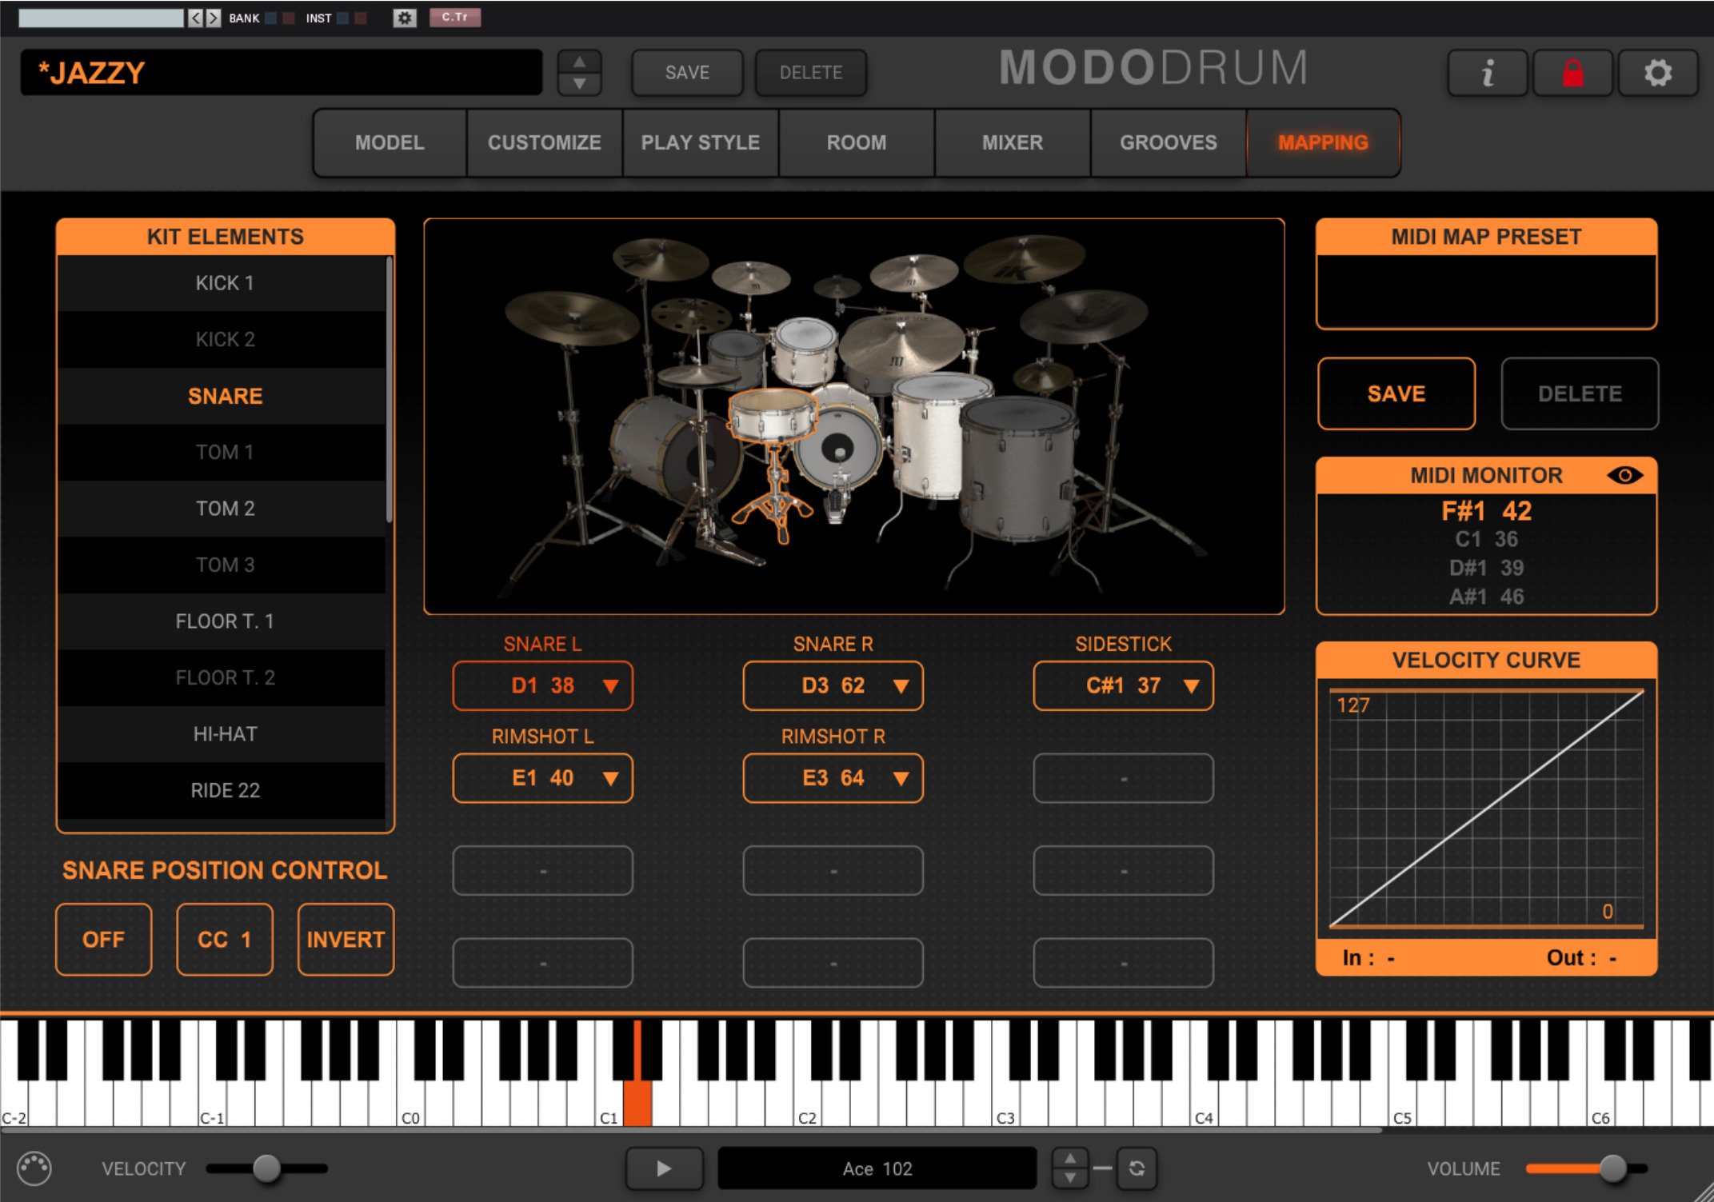Open the SNARE L D1 38 dropdown
This screenshot has width=1714, height=1202.
pyautogui.click(x=542, y=685)
